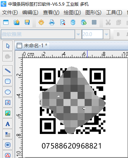
Task: Open the 文件(F) menu
Action: pyautogui.click(x=10, y=12)
